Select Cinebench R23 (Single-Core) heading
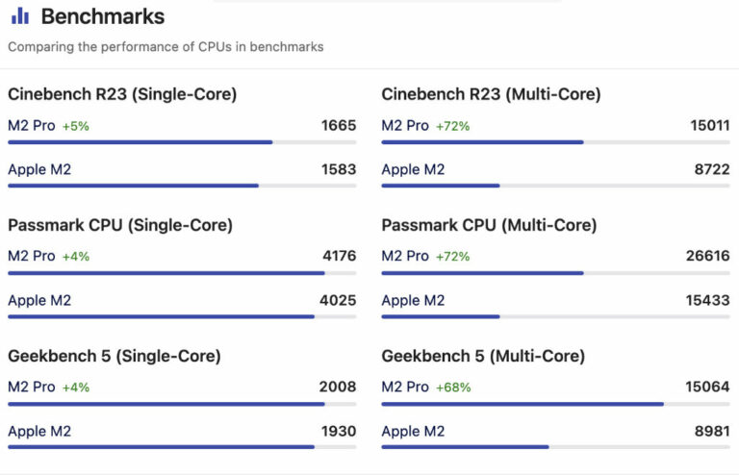 click(x=122, y=94)
